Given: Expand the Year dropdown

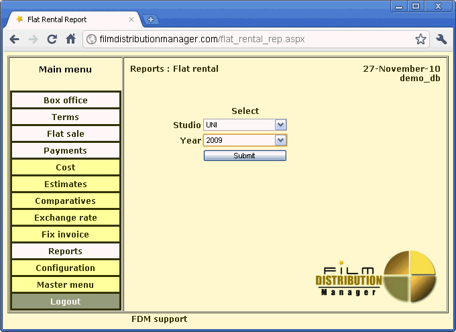Looking at the screenshot, I should coord(280,140).
